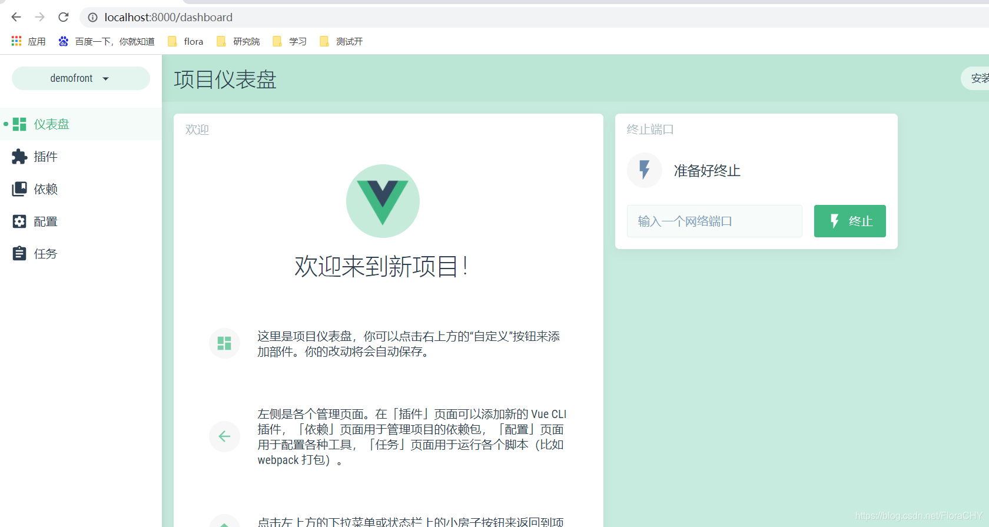Focus the 输入一个网络端口 port input
This screenshot has width=989, height=527.
point(714,221)
